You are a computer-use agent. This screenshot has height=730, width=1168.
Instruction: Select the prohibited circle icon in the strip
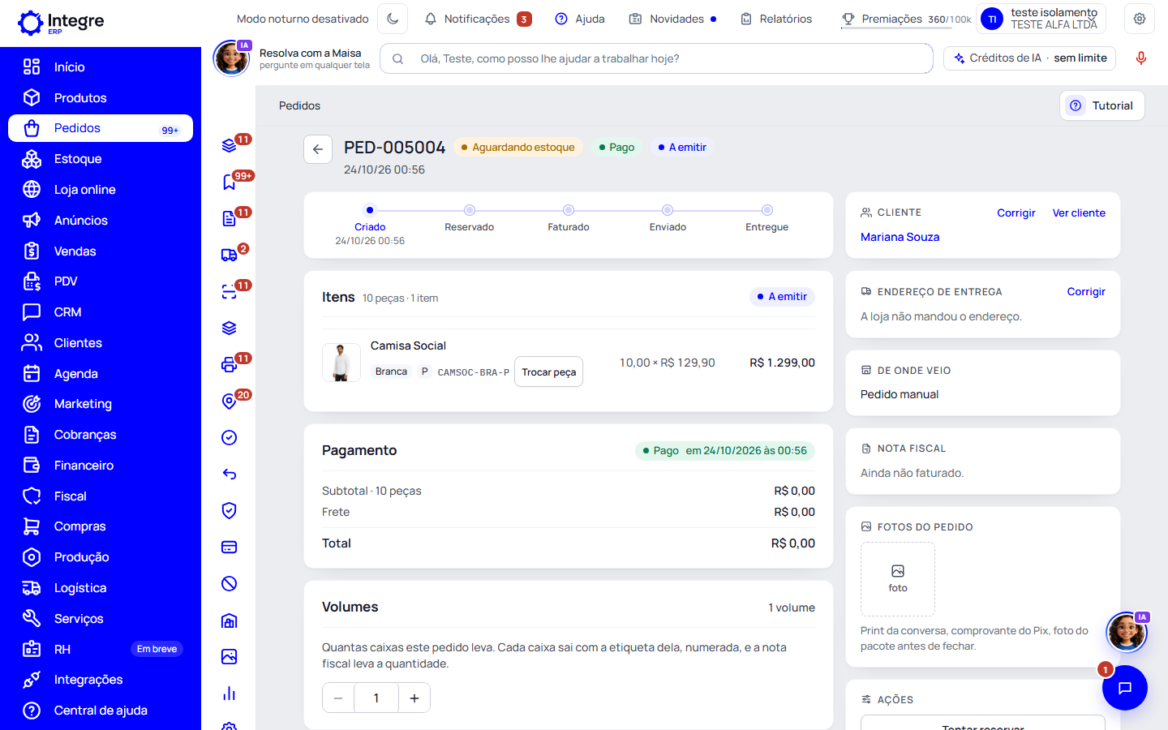[230, 584]
